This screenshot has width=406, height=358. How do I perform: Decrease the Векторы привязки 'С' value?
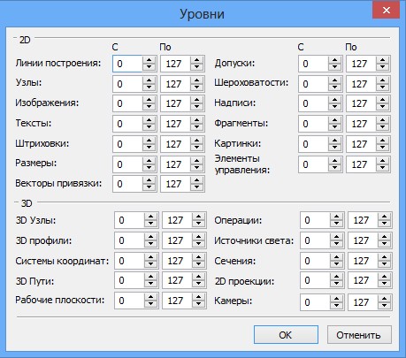pyautogui.click(x=149, y=187)
